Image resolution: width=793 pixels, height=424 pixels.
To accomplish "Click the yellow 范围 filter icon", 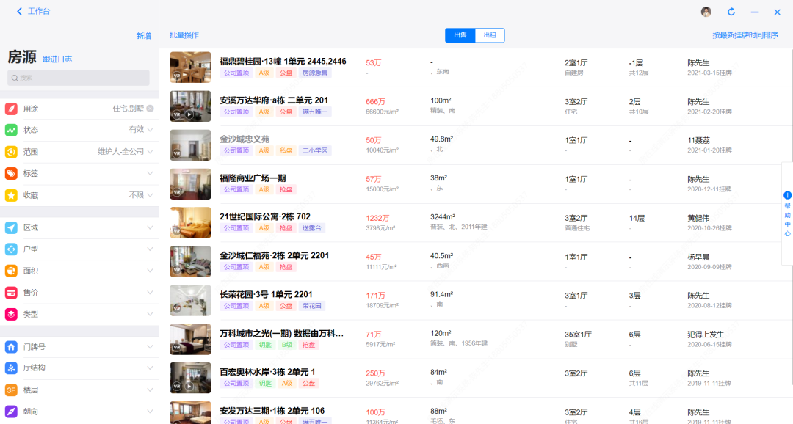I will (11, 152).
